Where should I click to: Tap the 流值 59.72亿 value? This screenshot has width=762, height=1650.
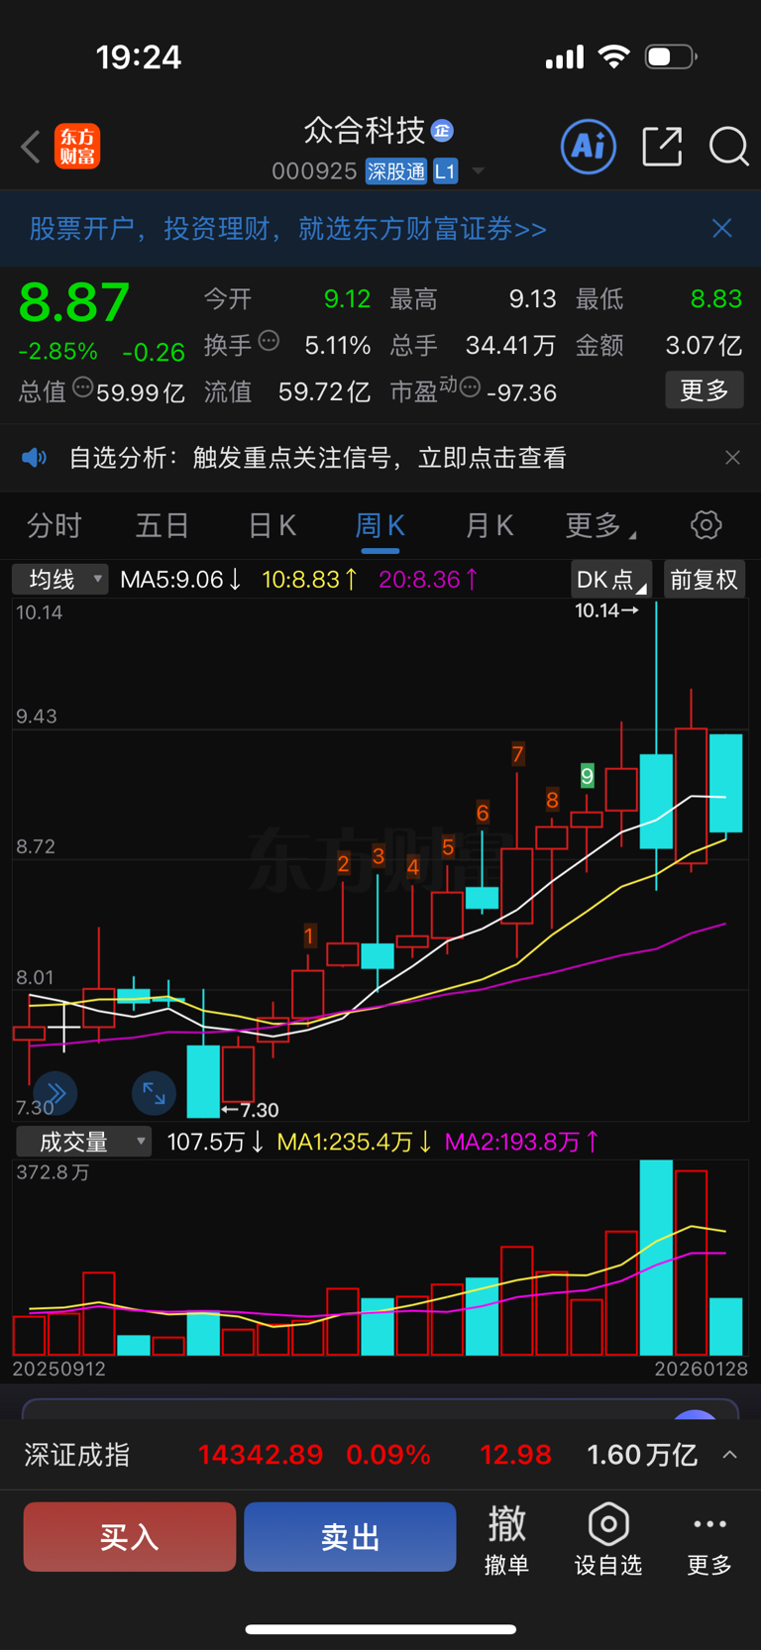tap(324, 392)
